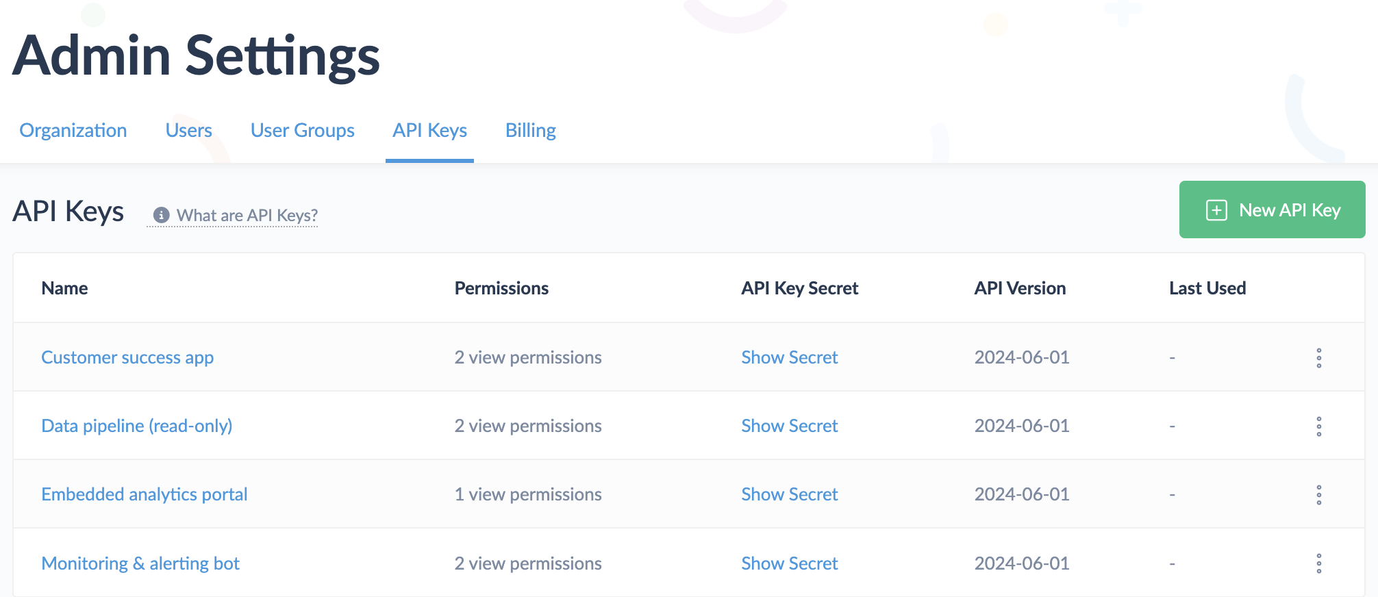Open the Data pipeline (read-only) key

coord(137,426)
